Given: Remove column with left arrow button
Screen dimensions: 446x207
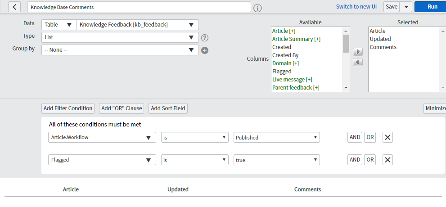Looking at the screenshot, I should point(358,62).
